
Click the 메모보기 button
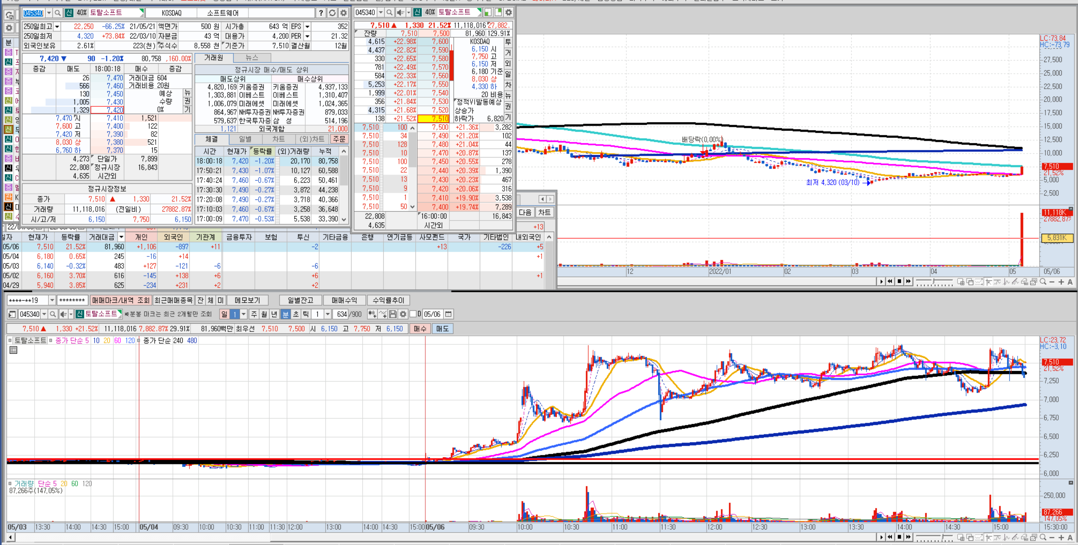click(x=247, y=300)
